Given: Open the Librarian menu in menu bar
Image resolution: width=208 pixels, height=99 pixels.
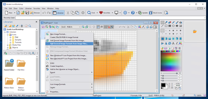Looking at the screenshot, I should pyautogui.click(x=28, y=9).
